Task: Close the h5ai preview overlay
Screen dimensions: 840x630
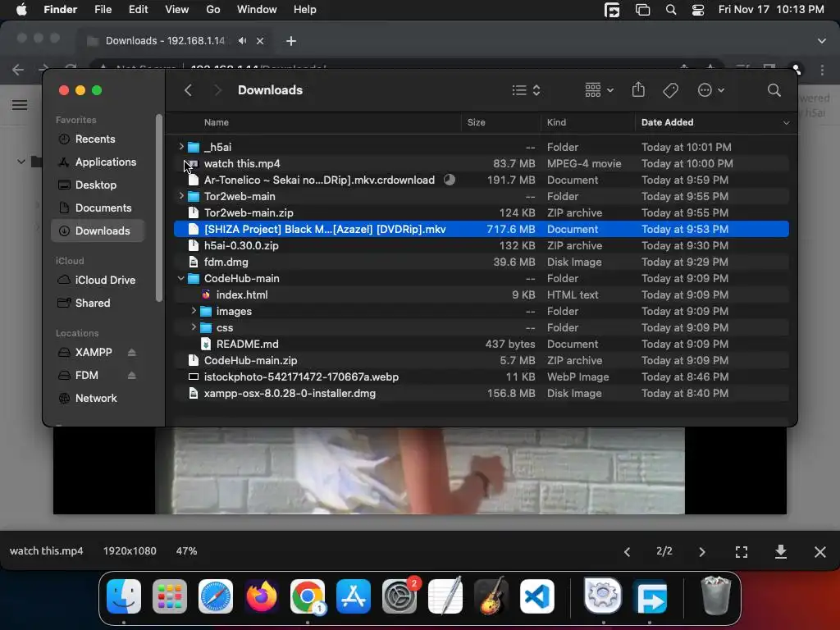Action: (x=819, y=551)
